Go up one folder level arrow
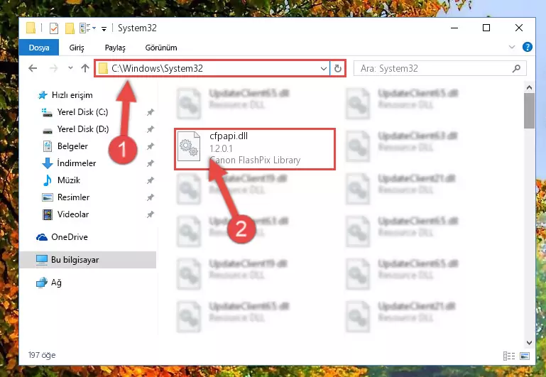Image resolution: width=546 pixels, height=377 pixels. (85, 68)
